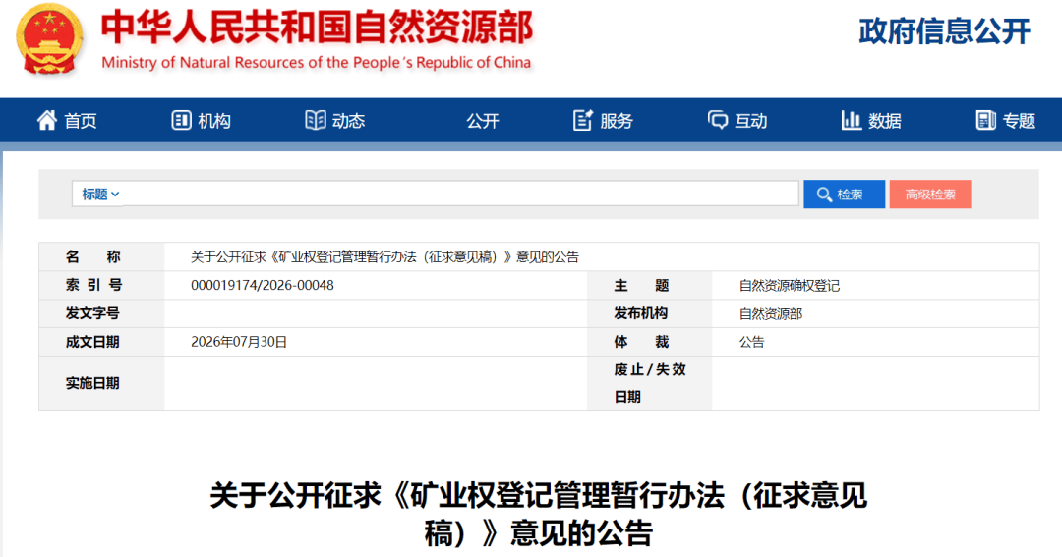Click the open book icon beside 动态
This screenshot has height=557, width=1062.
(x=315, y=121)
